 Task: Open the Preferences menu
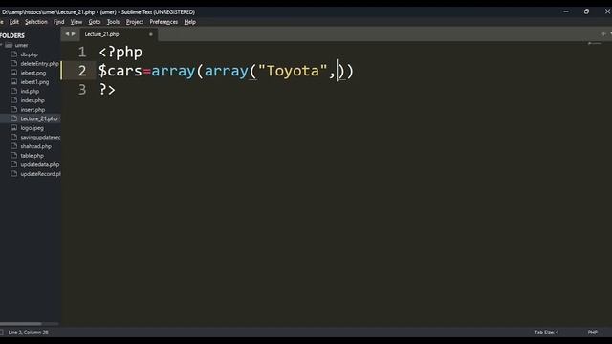pyautogui.click(x=164, y=22)
